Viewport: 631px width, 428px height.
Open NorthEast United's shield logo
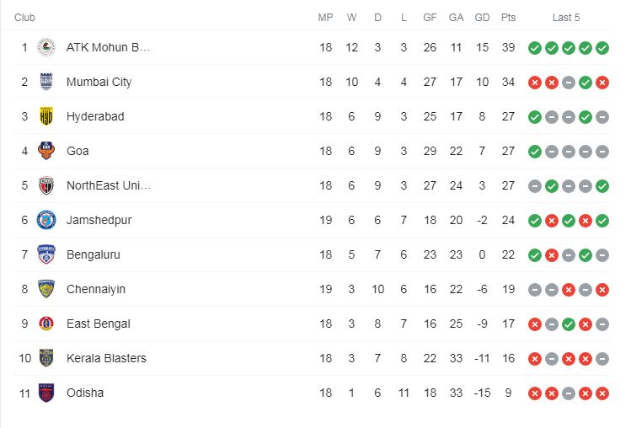tap(46, 185)
